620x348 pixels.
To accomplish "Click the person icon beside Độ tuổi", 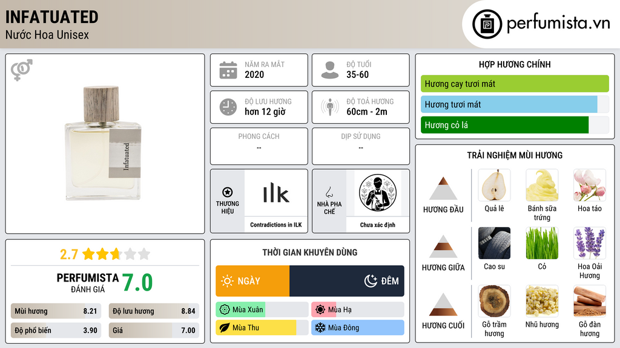I will pos(330,70).
